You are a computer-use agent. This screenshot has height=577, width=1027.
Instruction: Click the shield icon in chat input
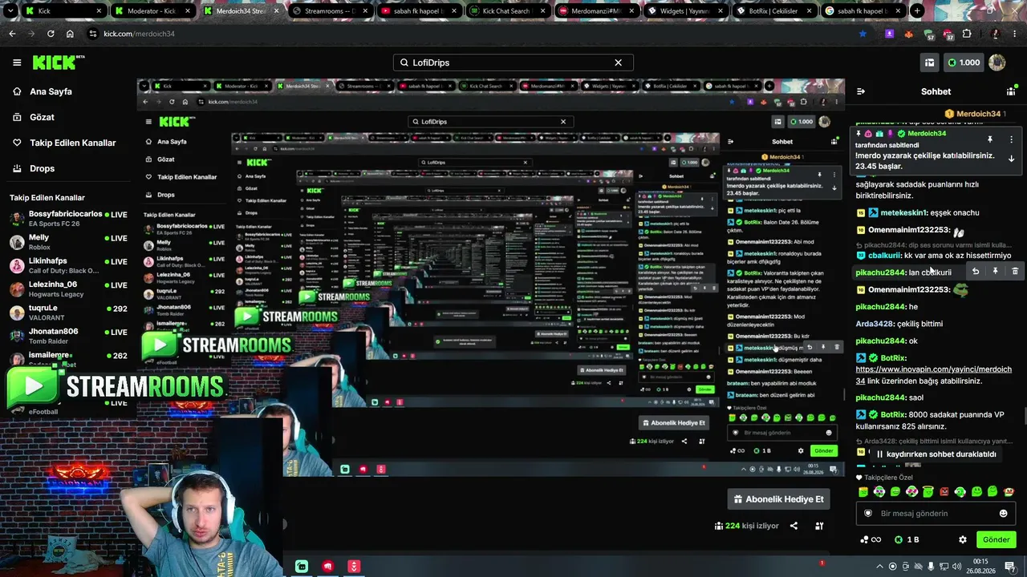coord(867,514)
